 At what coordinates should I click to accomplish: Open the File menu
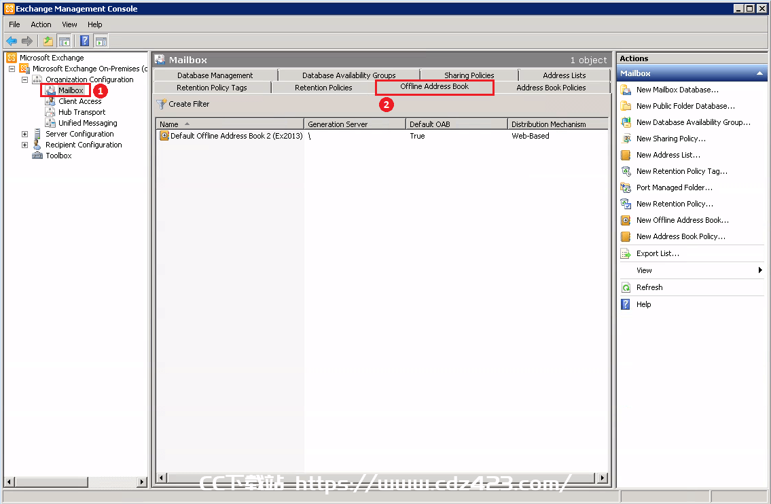[14, 24]
